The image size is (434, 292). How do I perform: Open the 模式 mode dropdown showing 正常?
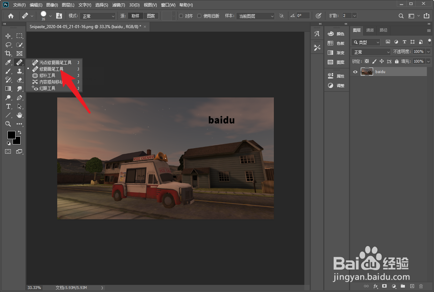98,16
